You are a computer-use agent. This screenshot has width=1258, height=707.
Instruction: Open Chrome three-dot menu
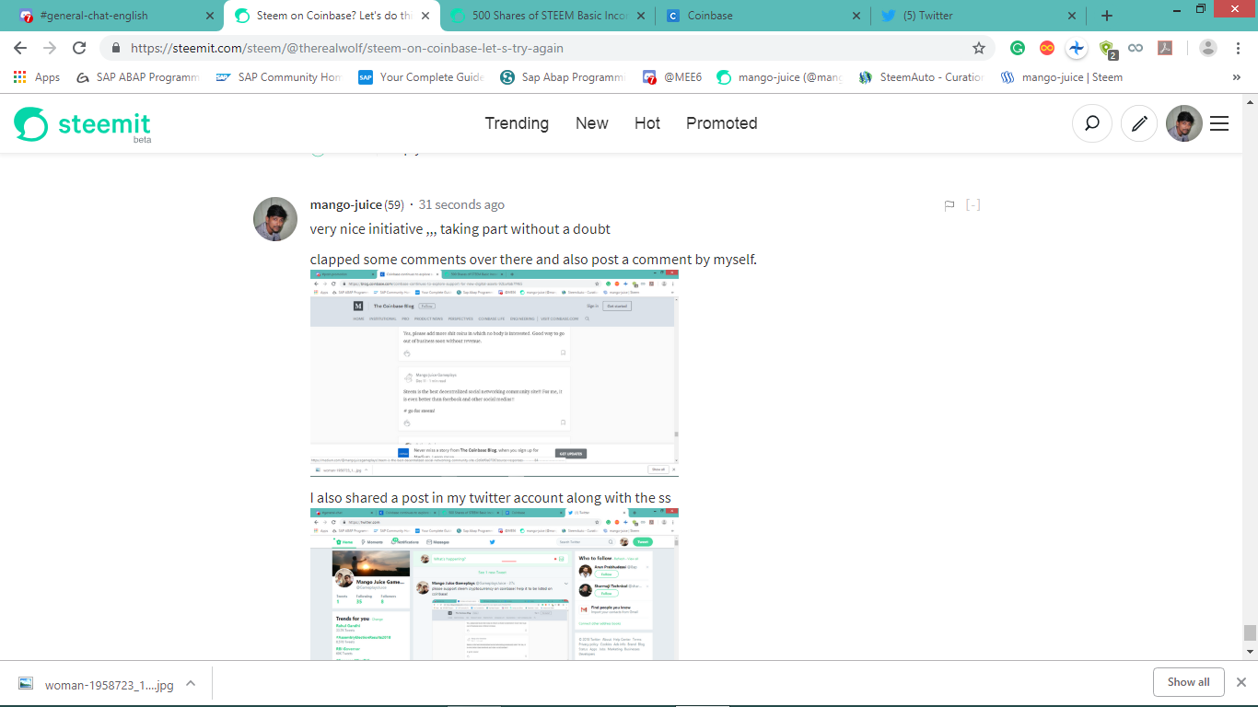pyautogui.click(x=1238, y=48)
